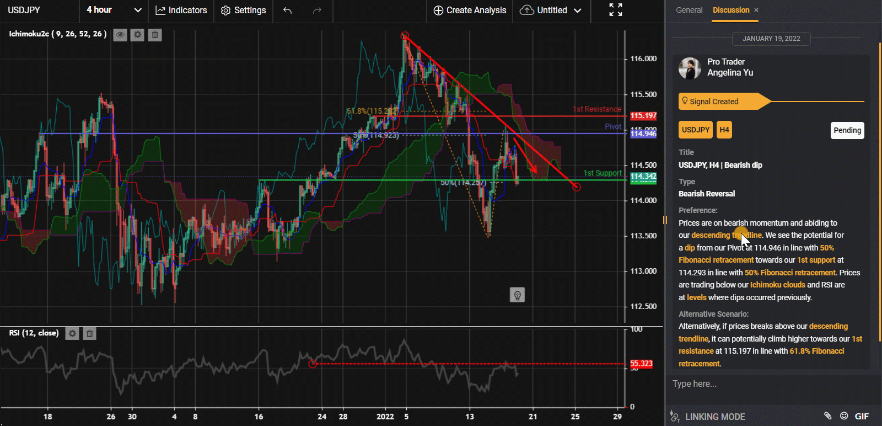Click the 55.323 RSI level label
Image resolution: width=882 pixels, height=426 pixels.
641,364
